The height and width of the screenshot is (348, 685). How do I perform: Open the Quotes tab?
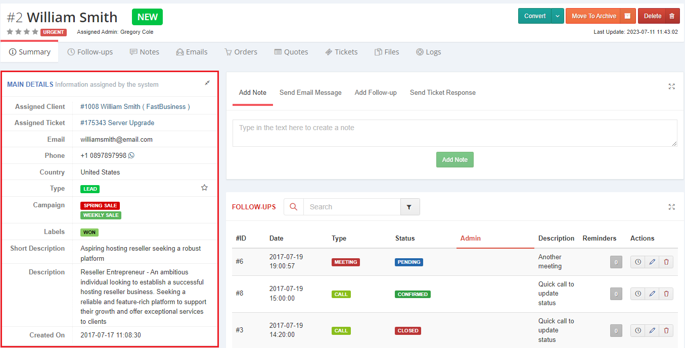click(291, 52)
